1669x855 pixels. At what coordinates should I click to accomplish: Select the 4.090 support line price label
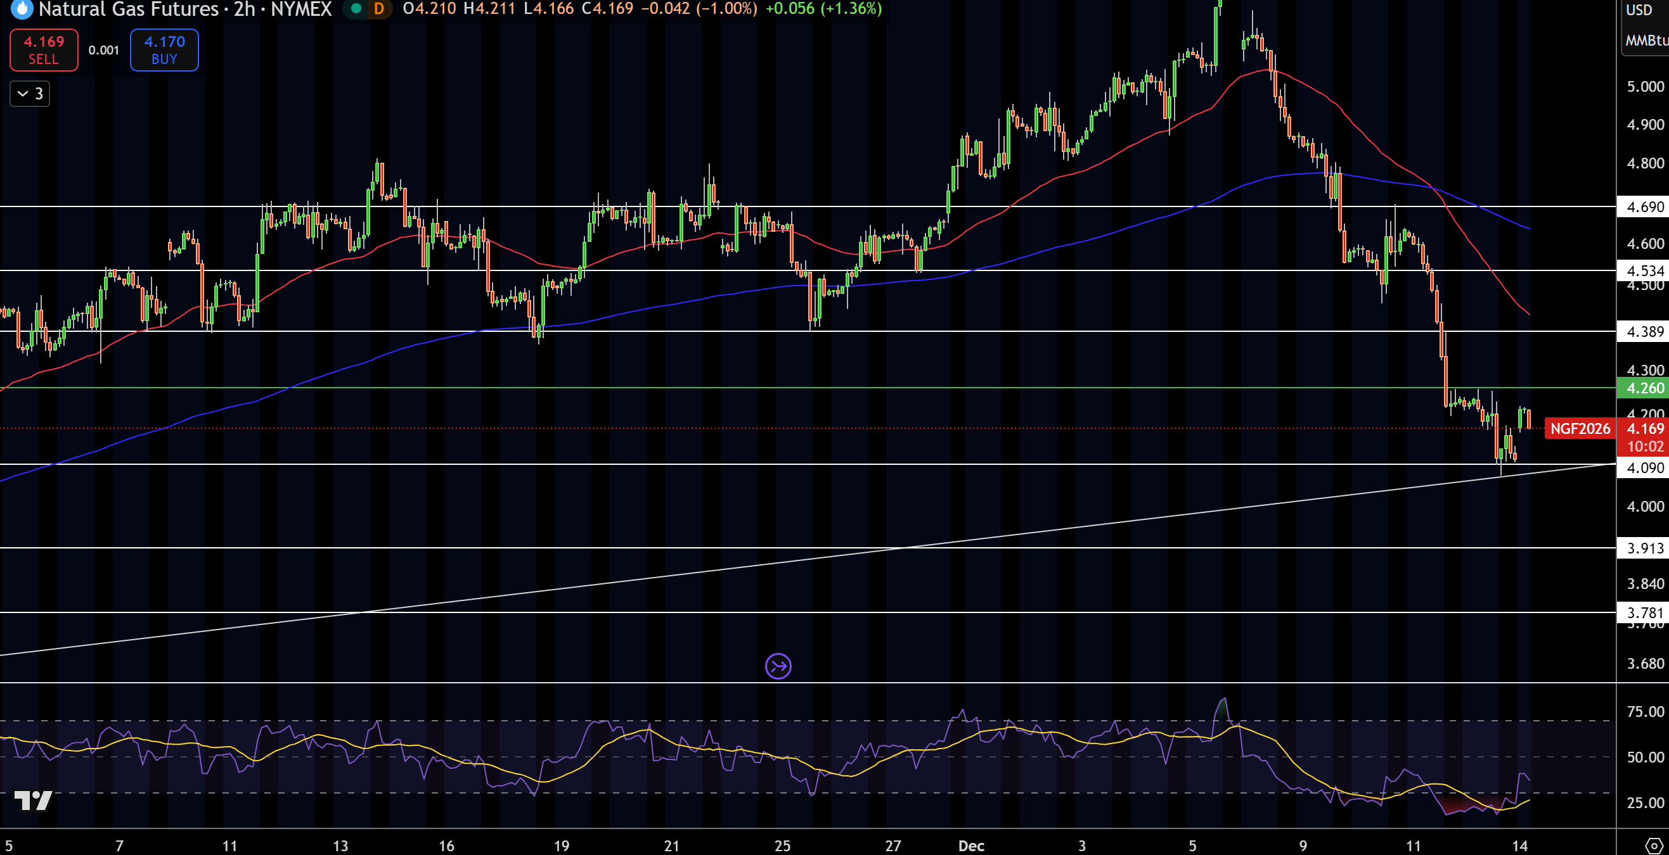tap(1644, 468)
